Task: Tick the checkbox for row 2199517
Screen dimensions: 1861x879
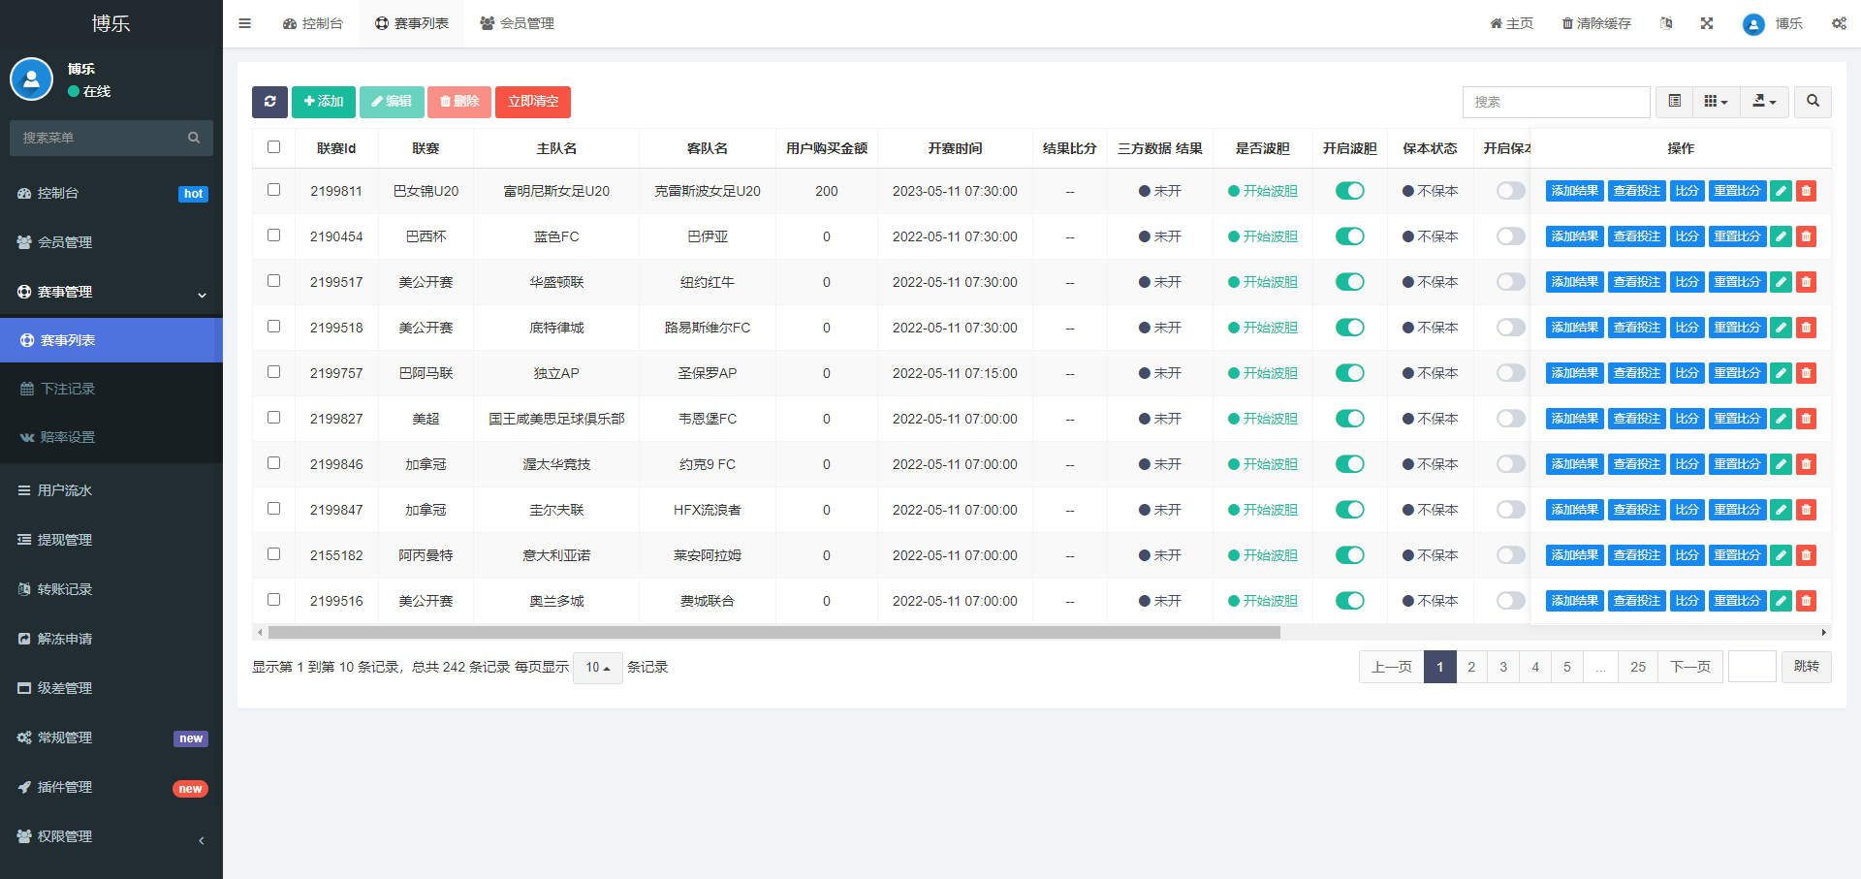Action: click(x=274, y=281)
